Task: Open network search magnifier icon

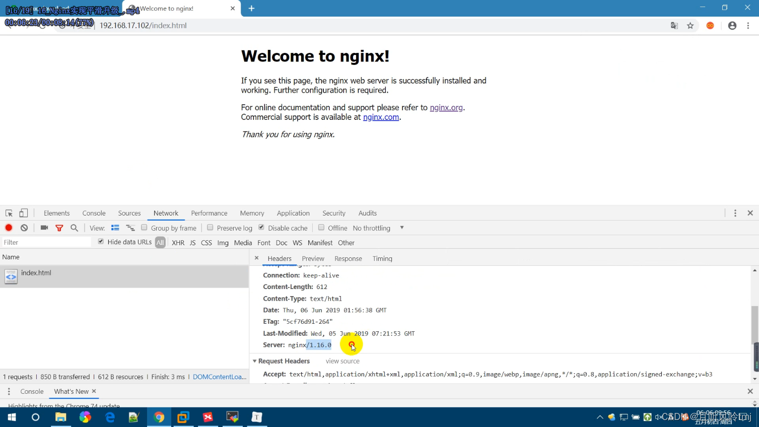Action: tap(75, 228)
